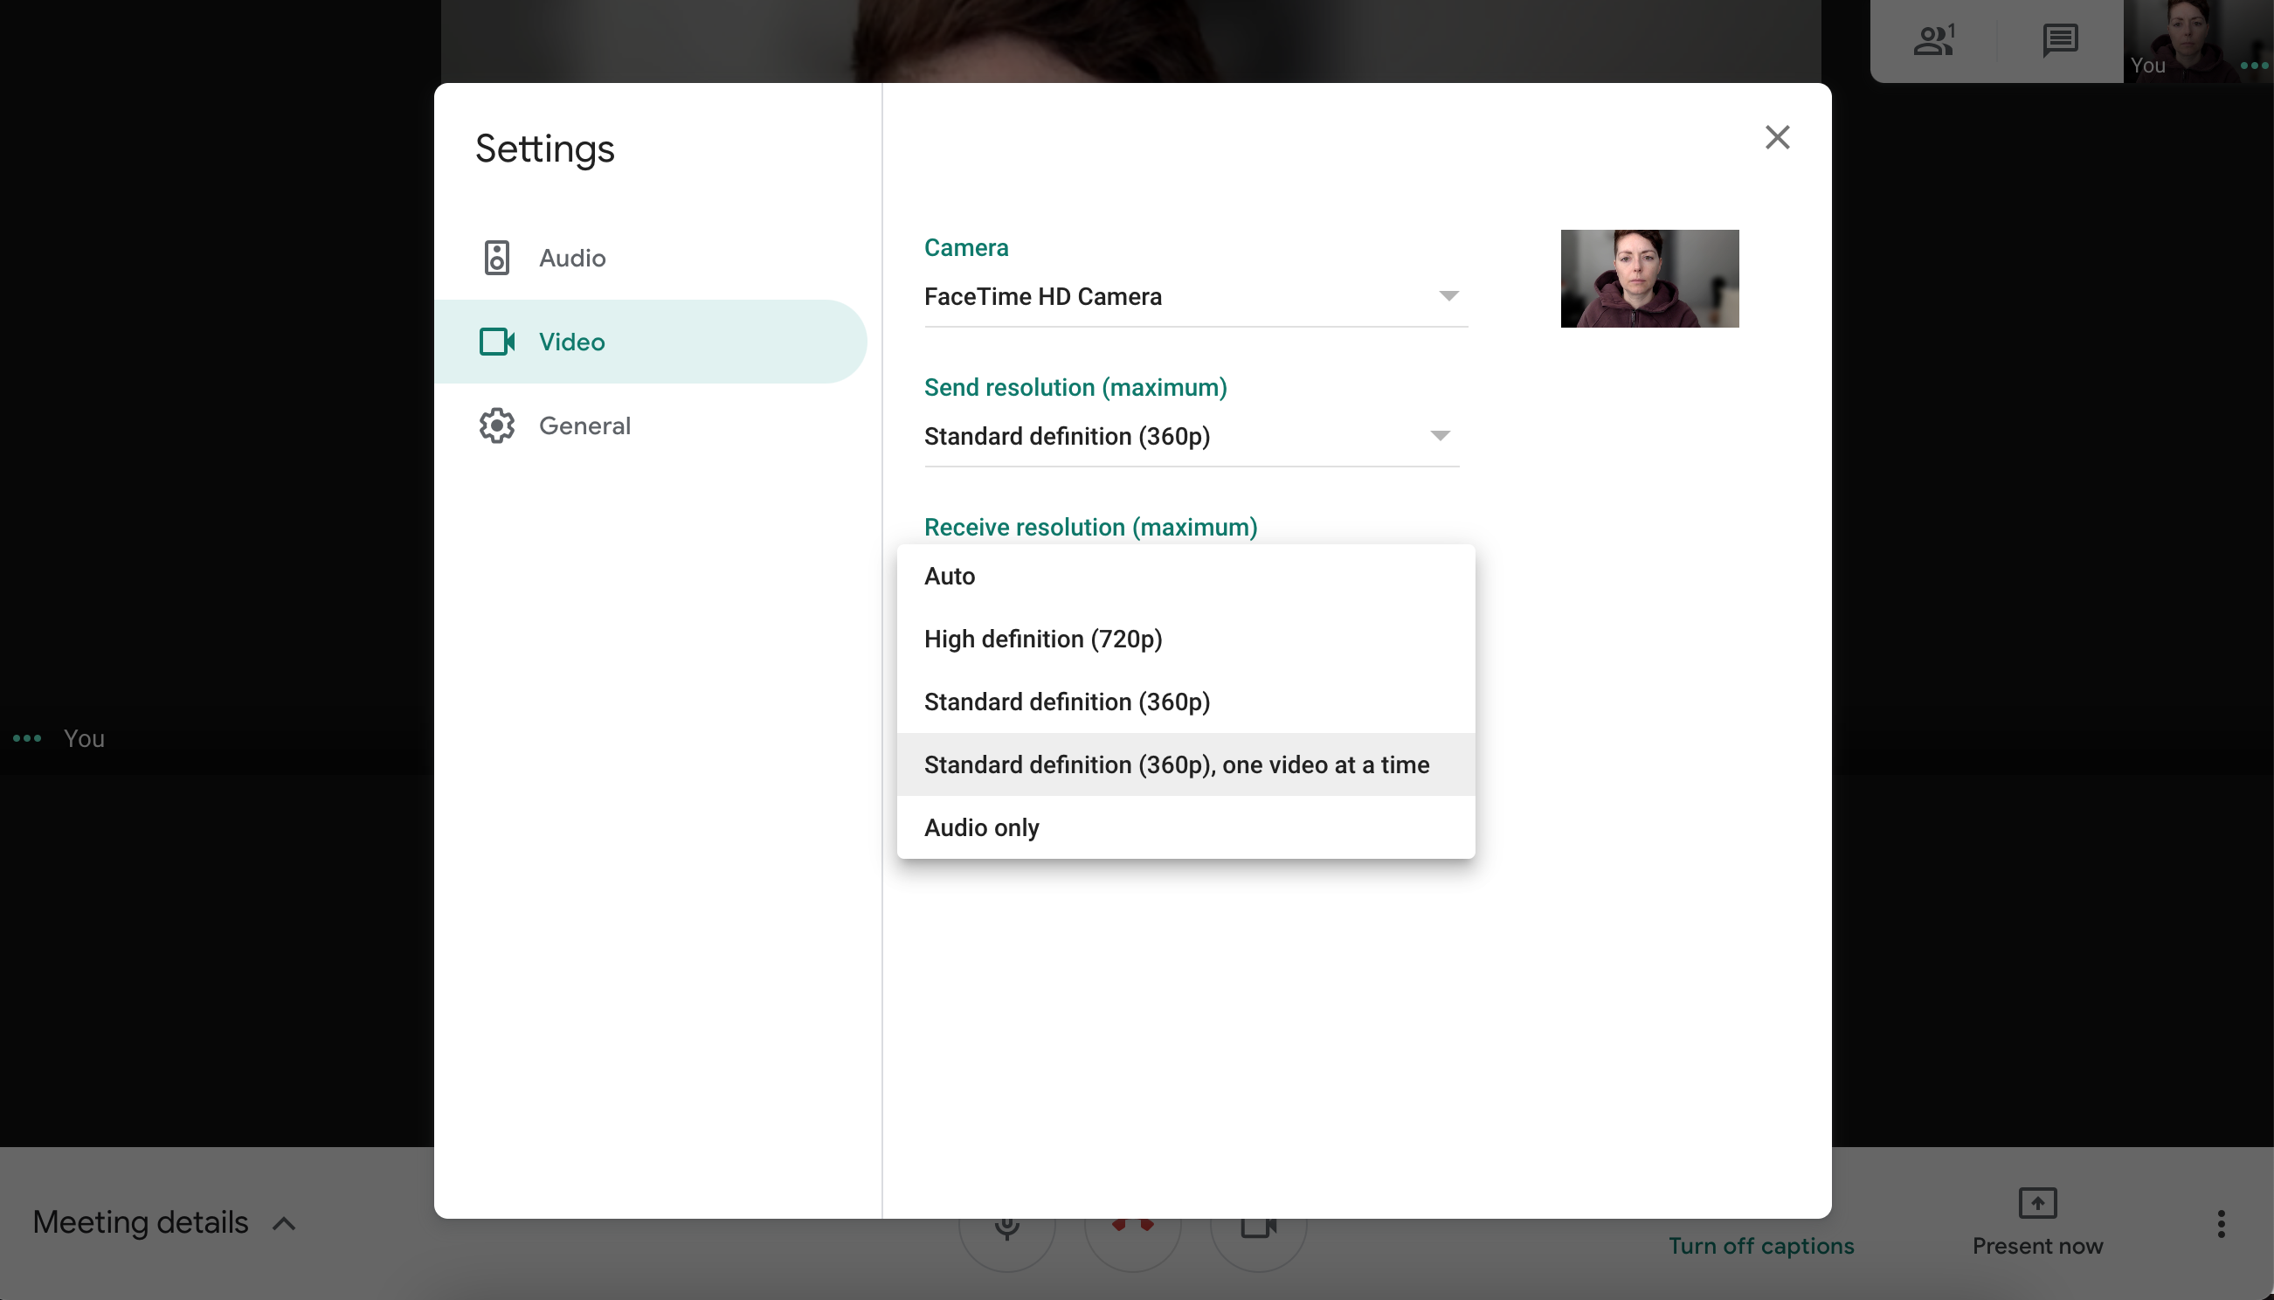
Task: Click the hang up call button
Action: pyautogui.click(x=1133, y=1245)
